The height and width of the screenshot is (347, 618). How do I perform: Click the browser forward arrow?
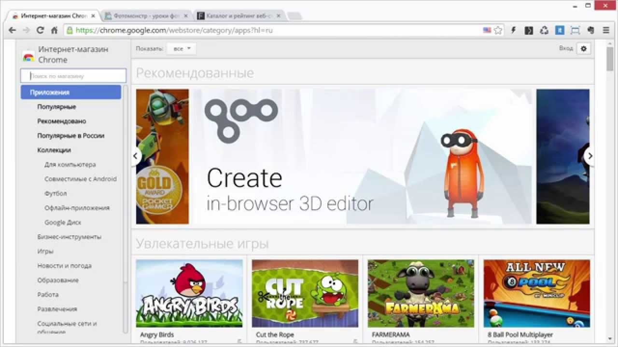pyautogui.click(x=27, y=30)
